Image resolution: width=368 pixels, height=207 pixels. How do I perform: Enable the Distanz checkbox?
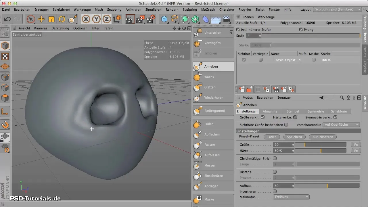[275, 172]
